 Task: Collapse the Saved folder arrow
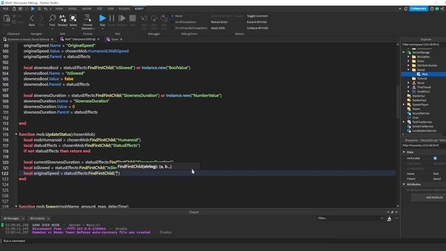point(409,70)
